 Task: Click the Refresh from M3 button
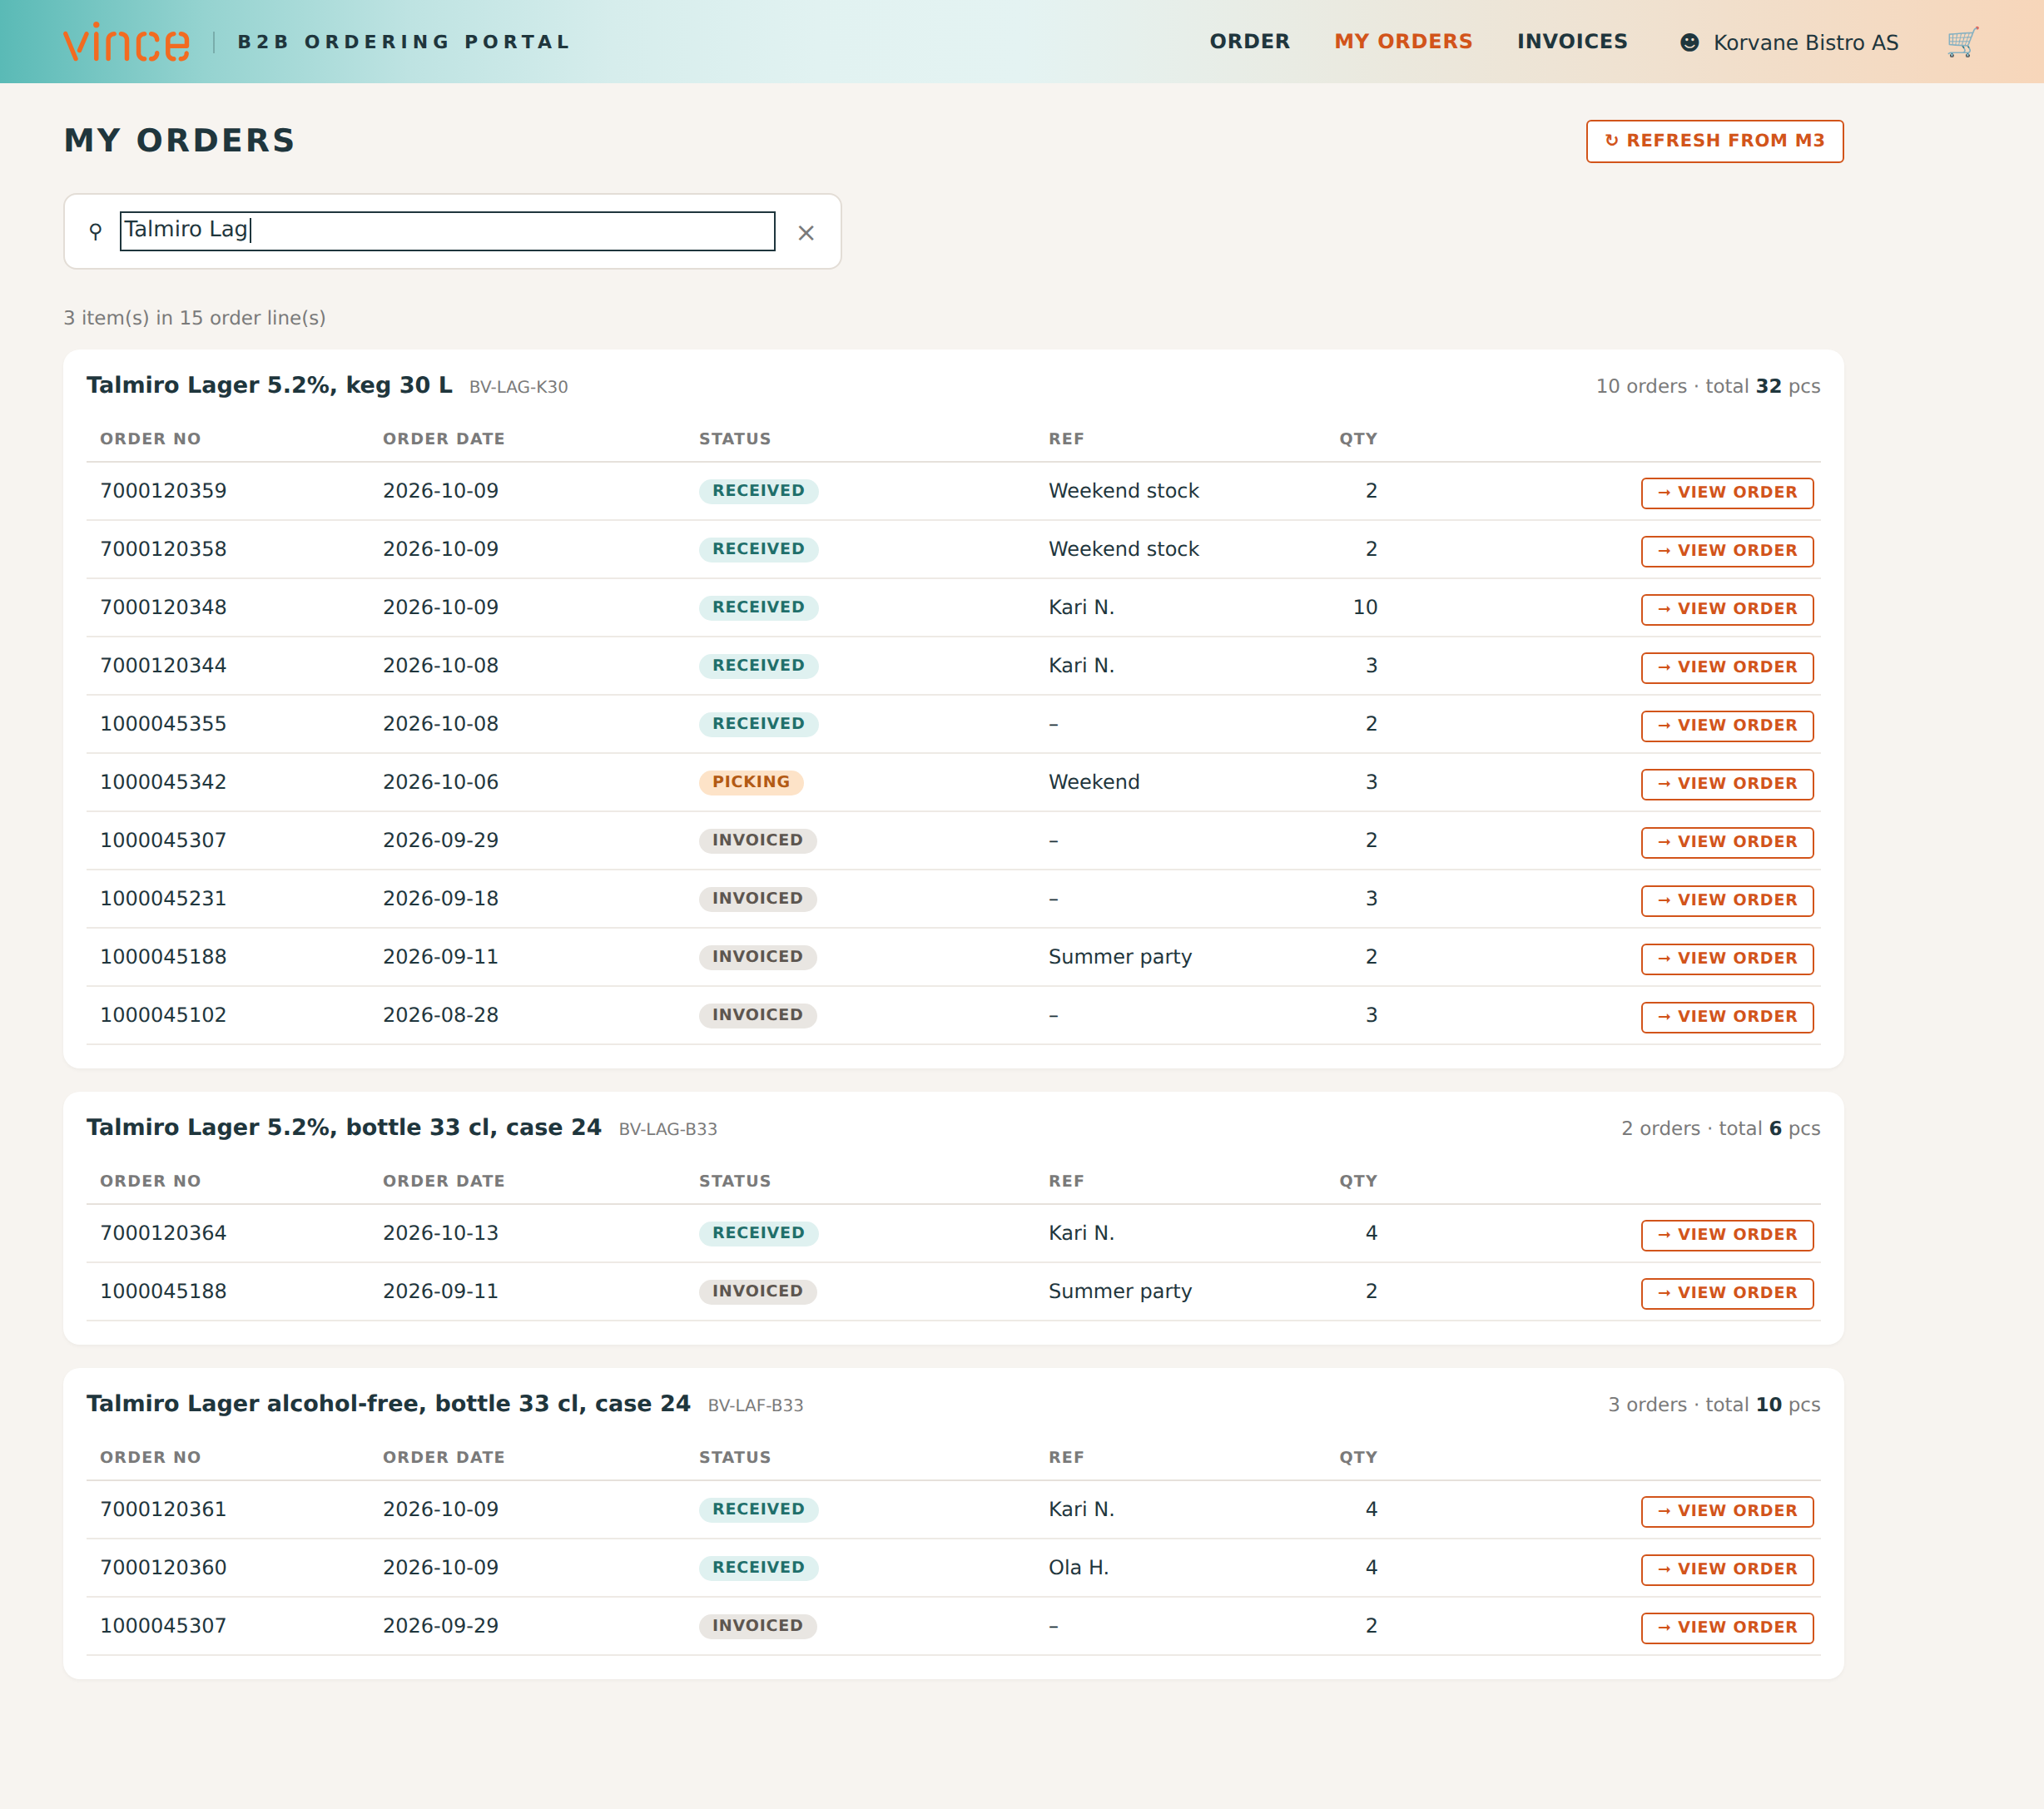[1714, 141]
